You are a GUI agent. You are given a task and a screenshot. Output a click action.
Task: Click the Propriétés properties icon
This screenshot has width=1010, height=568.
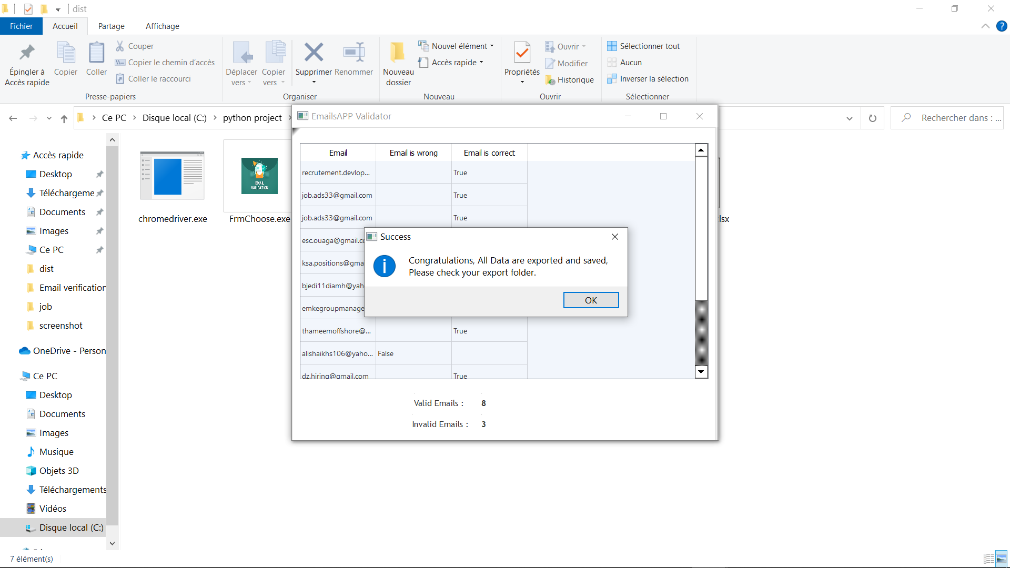click(522, 53)
